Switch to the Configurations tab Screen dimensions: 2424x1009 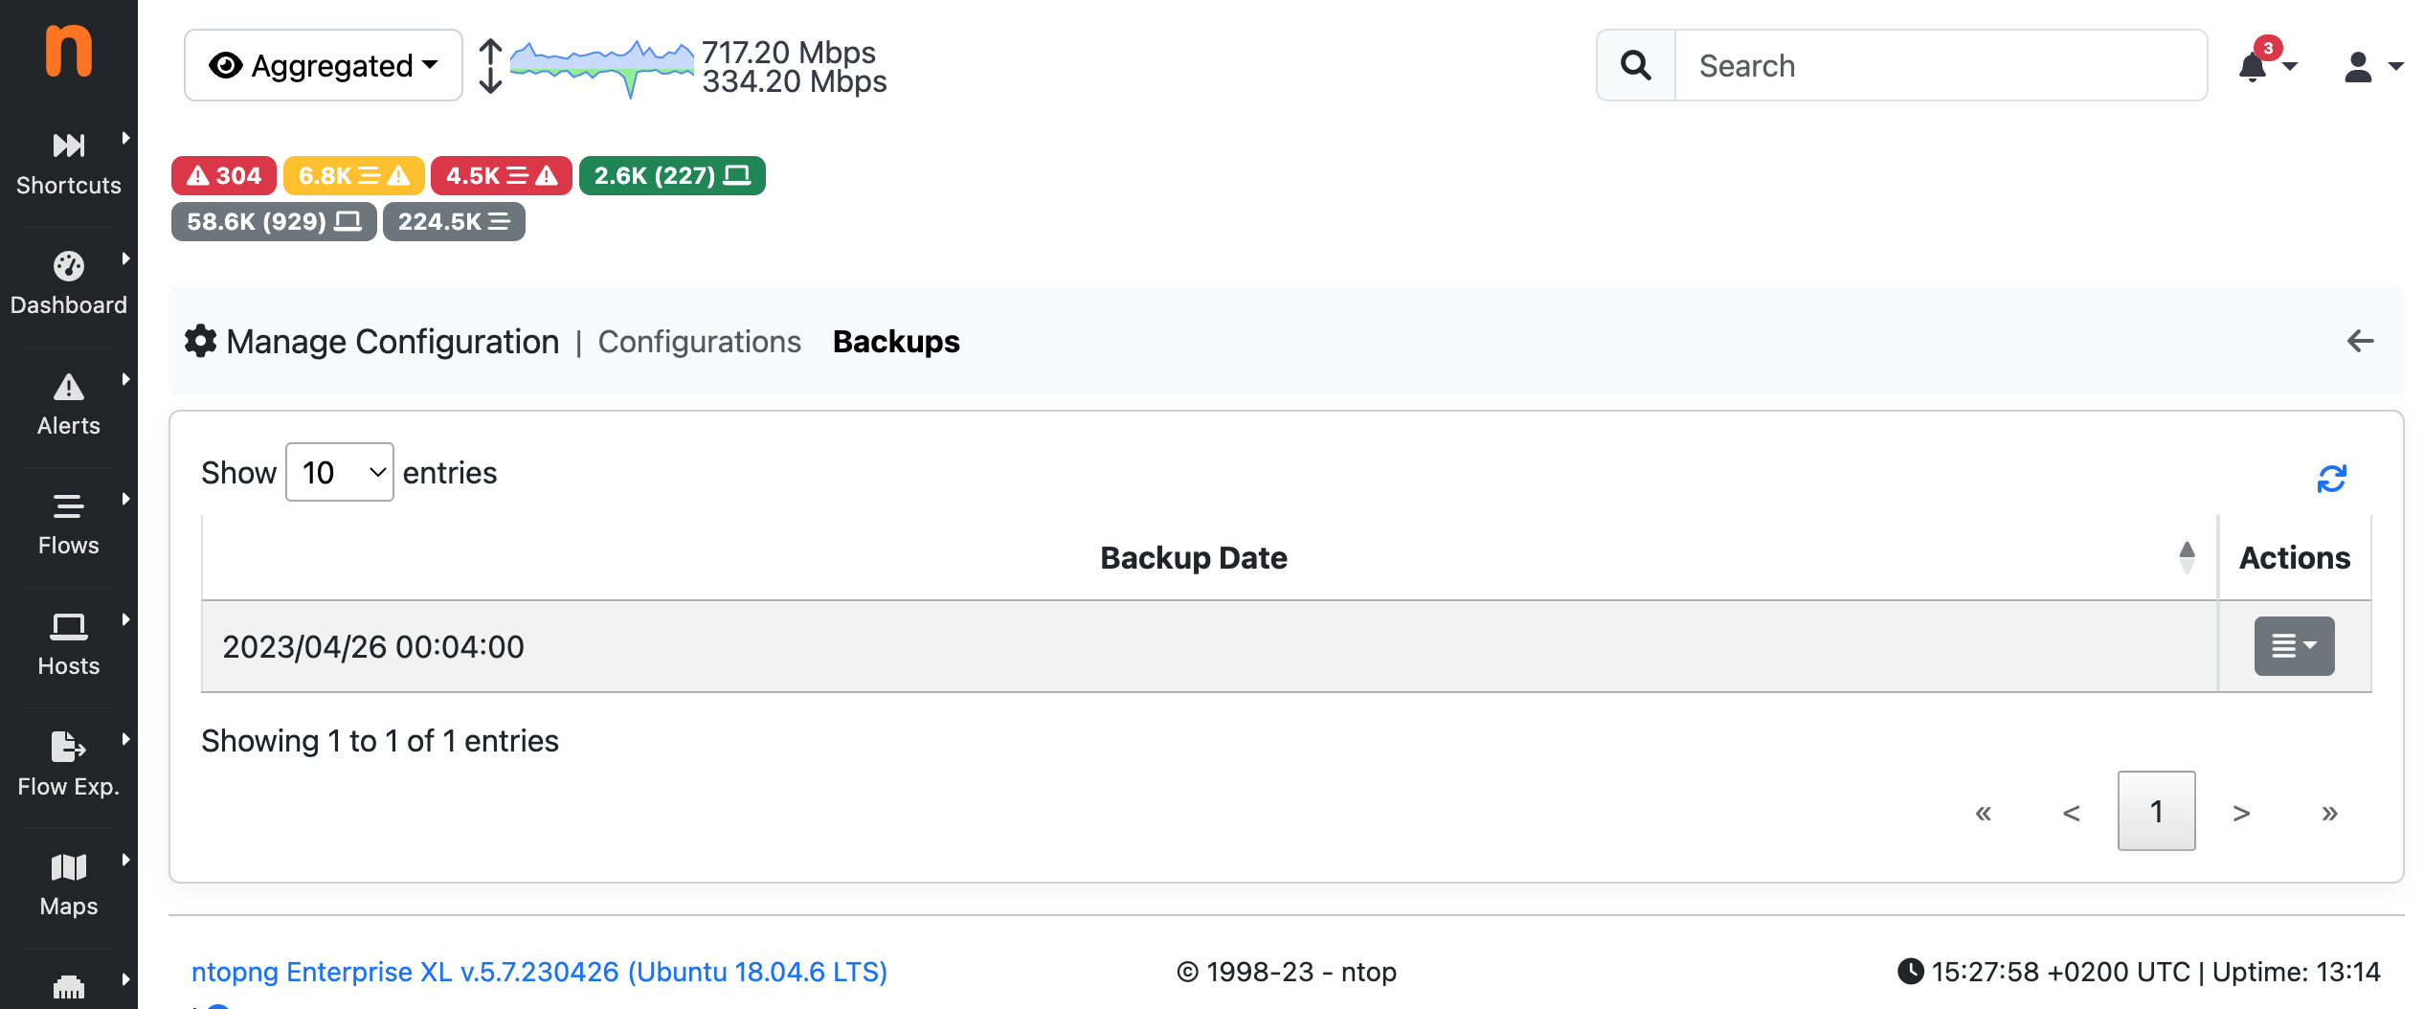(x=700, y=342)
